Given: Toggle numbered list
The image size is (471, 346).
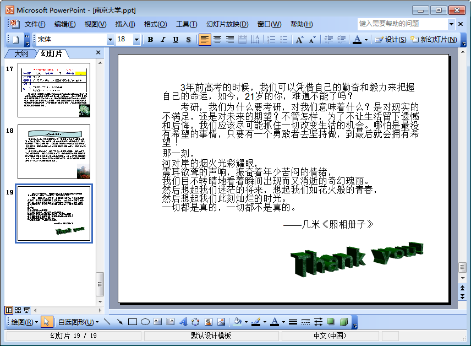Looking at the screenshot, I should (271, 40).
